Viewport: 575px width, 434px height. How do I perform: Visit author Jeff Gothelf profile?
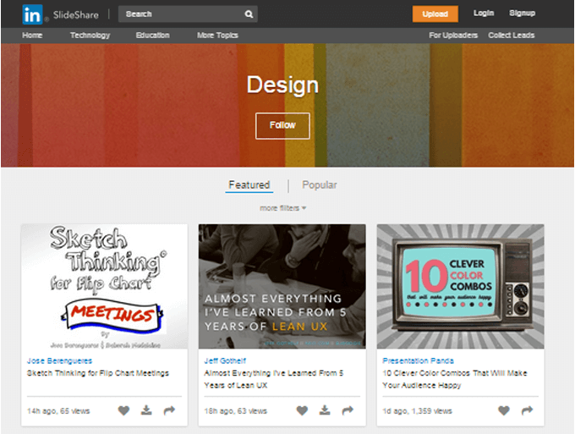[225, 360]
